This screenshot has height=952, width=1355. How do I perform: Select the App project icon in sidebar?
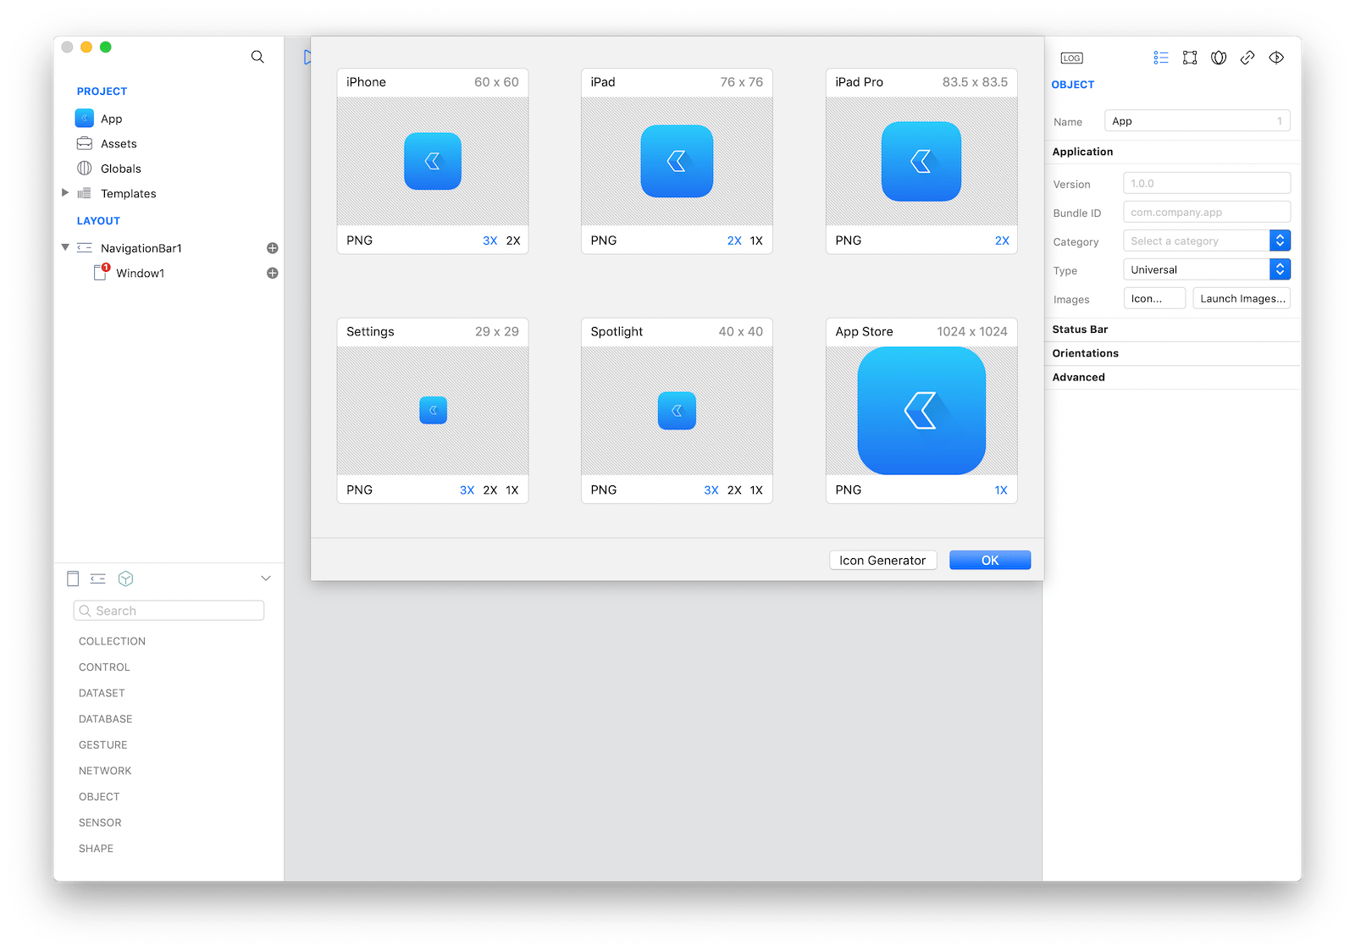85,118
